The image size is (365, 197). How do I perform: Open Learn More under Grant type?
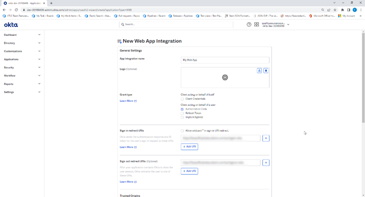[x=128, y=101]
